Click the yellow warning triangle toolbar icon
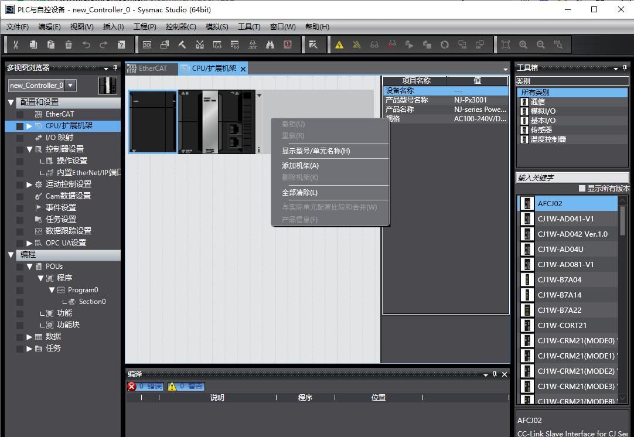This screenshot has height=437, width=634. pos(339,45)
